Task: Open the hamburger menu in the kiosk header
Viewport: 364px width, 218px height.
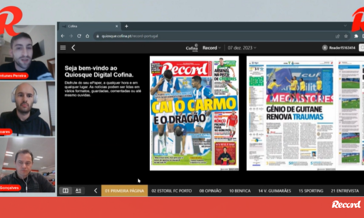Action: [63, 47]
